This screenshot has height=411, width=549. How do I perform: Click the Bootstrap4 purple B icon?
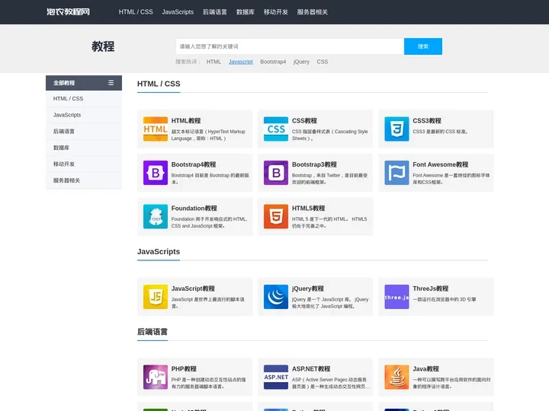click(156, 173)
